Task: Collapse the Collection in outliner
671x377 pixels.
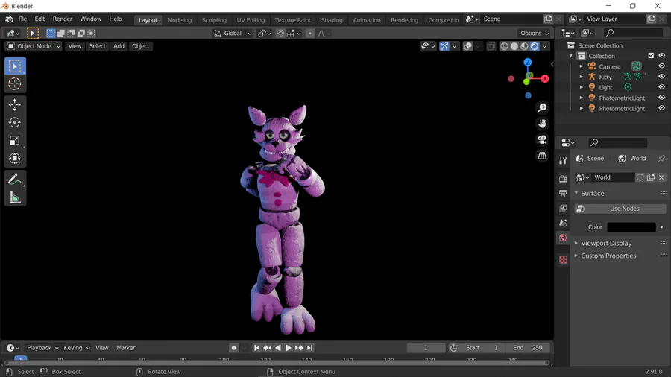Action: pyautogui.click(x=571, y=56)
